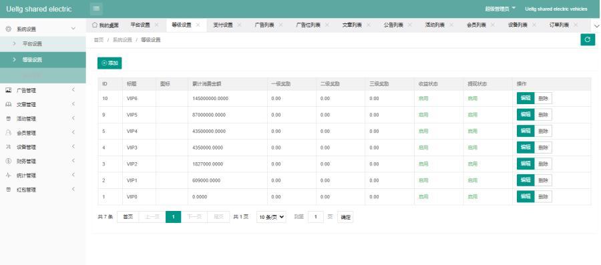Click the gear icon beside 系统设置
601x265 pixels.
click(x=9, y=29)
